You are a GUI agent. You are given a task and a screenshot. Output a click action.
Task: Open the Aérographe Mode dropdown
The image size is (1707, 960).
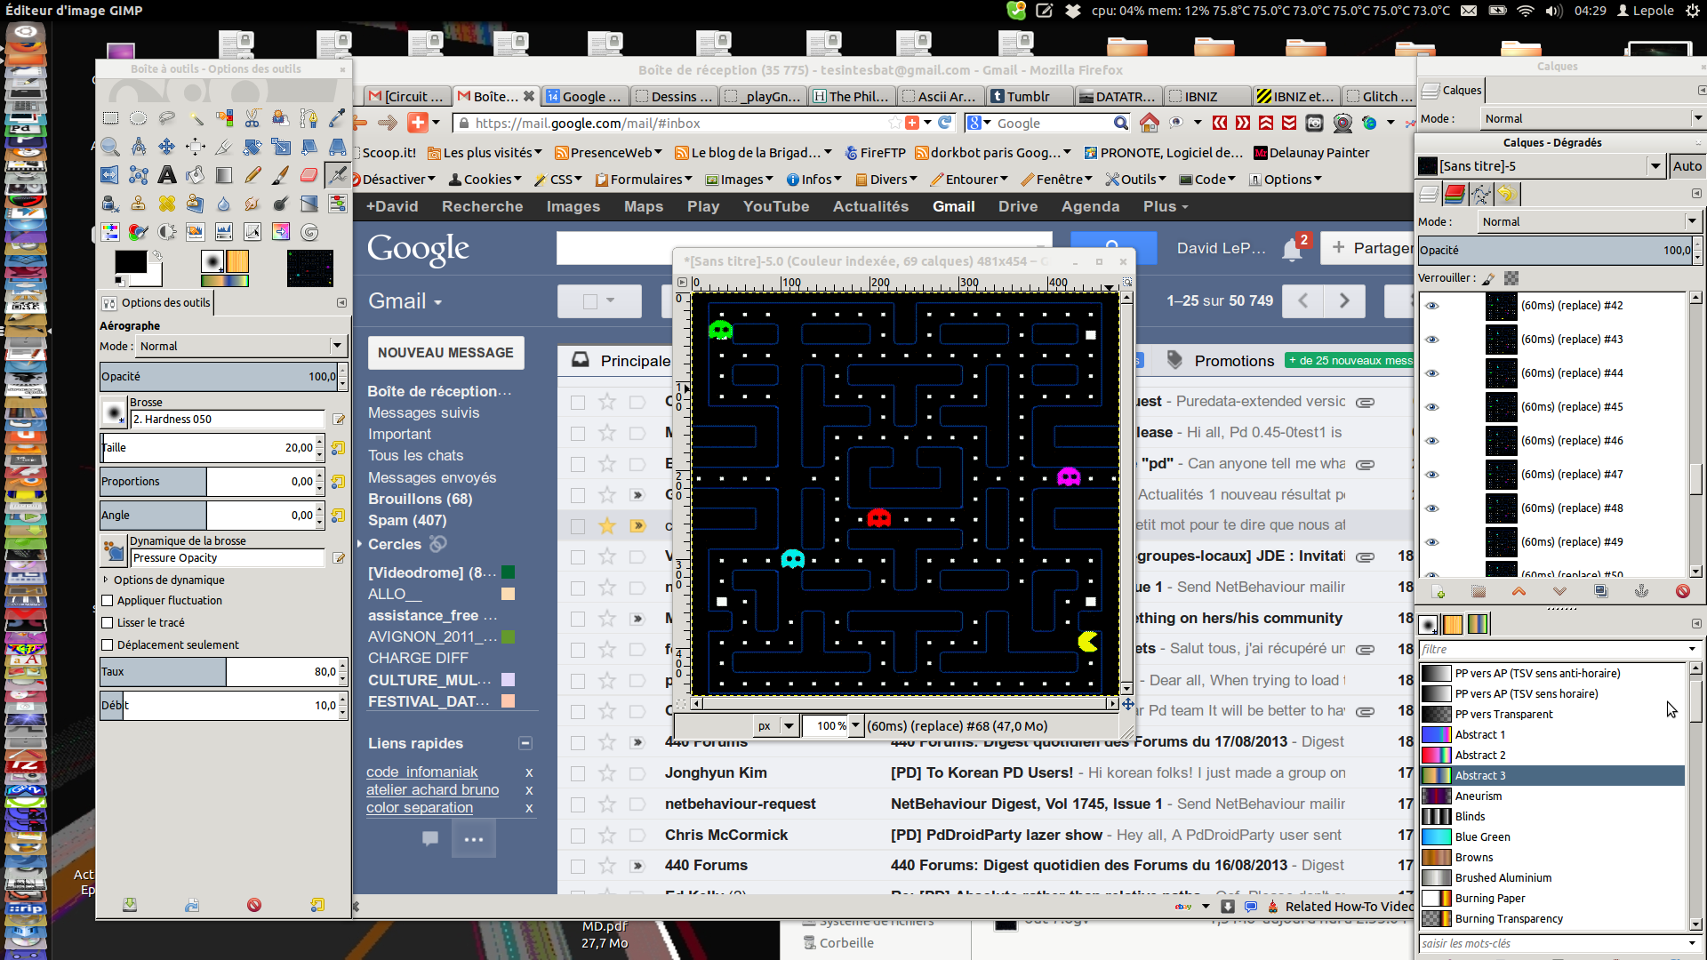pos(240,347)
